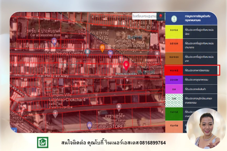Click the map search box at top right

tap(145, 16)
